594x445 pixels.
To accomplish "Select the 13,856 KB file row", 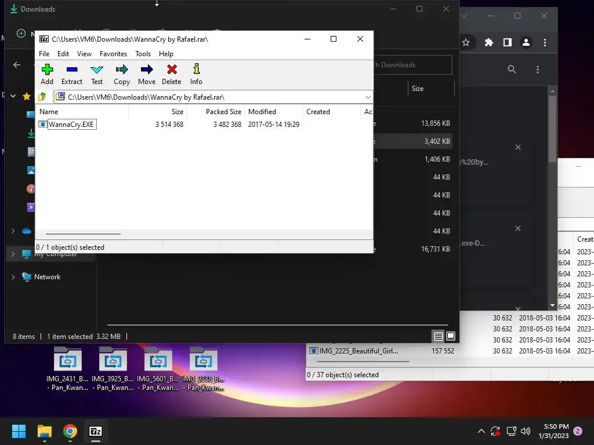I will click(414, 123).
